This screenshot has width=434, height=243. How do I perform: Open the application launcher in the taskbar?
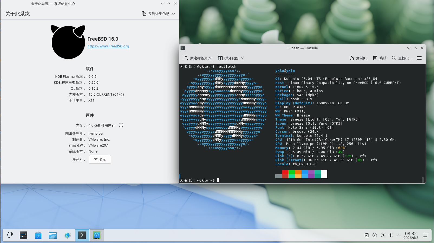(x=10, y=235)
